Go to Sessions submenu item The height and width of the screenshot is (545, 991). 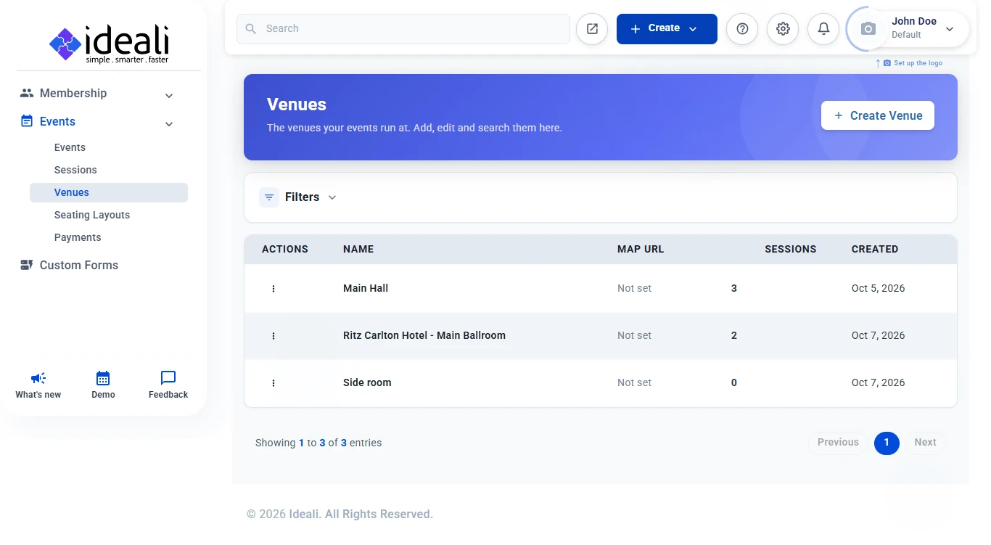(75, 170)
